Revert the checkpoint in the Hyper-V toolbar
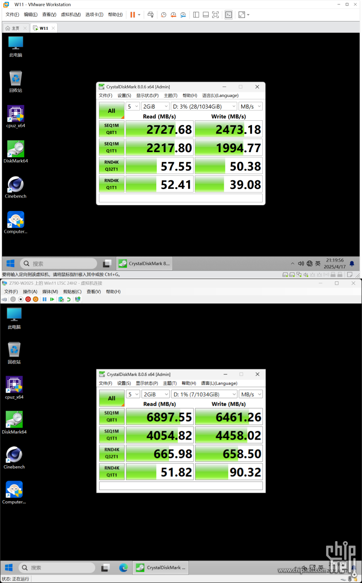 pos(69,299)
